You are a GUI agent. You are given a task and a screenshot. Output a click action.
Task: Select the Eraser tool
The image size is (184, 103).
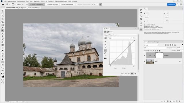(x=3, y=42)
